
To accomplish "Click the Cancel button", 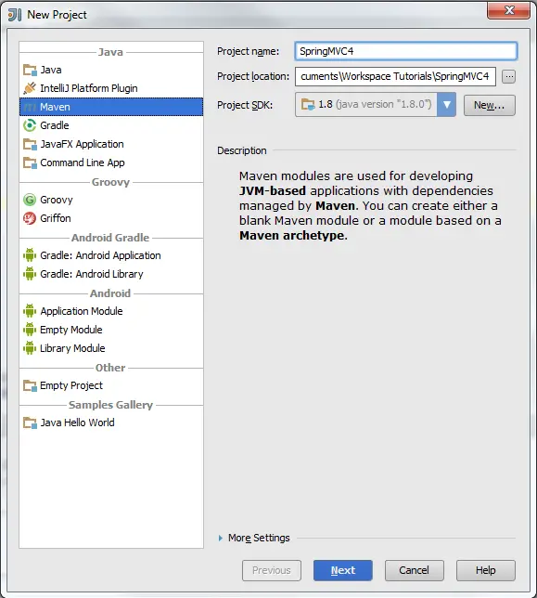I will pyautogui.click(x=414, y=570).
